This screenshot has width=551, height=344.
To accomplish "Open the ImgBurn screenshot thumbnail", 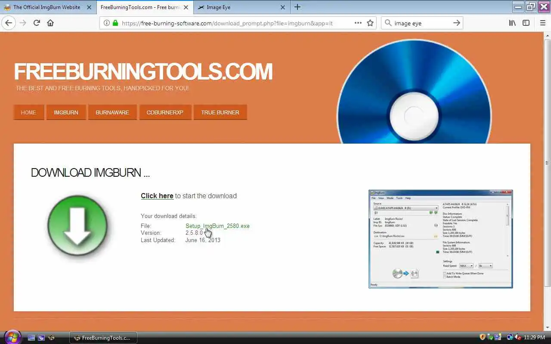I will tap(441, 239).
